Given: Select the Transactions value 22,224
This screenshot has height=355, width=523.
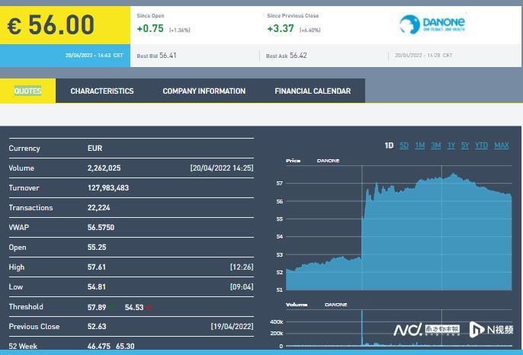Looking at the screenshot, I should click(99, 208).
